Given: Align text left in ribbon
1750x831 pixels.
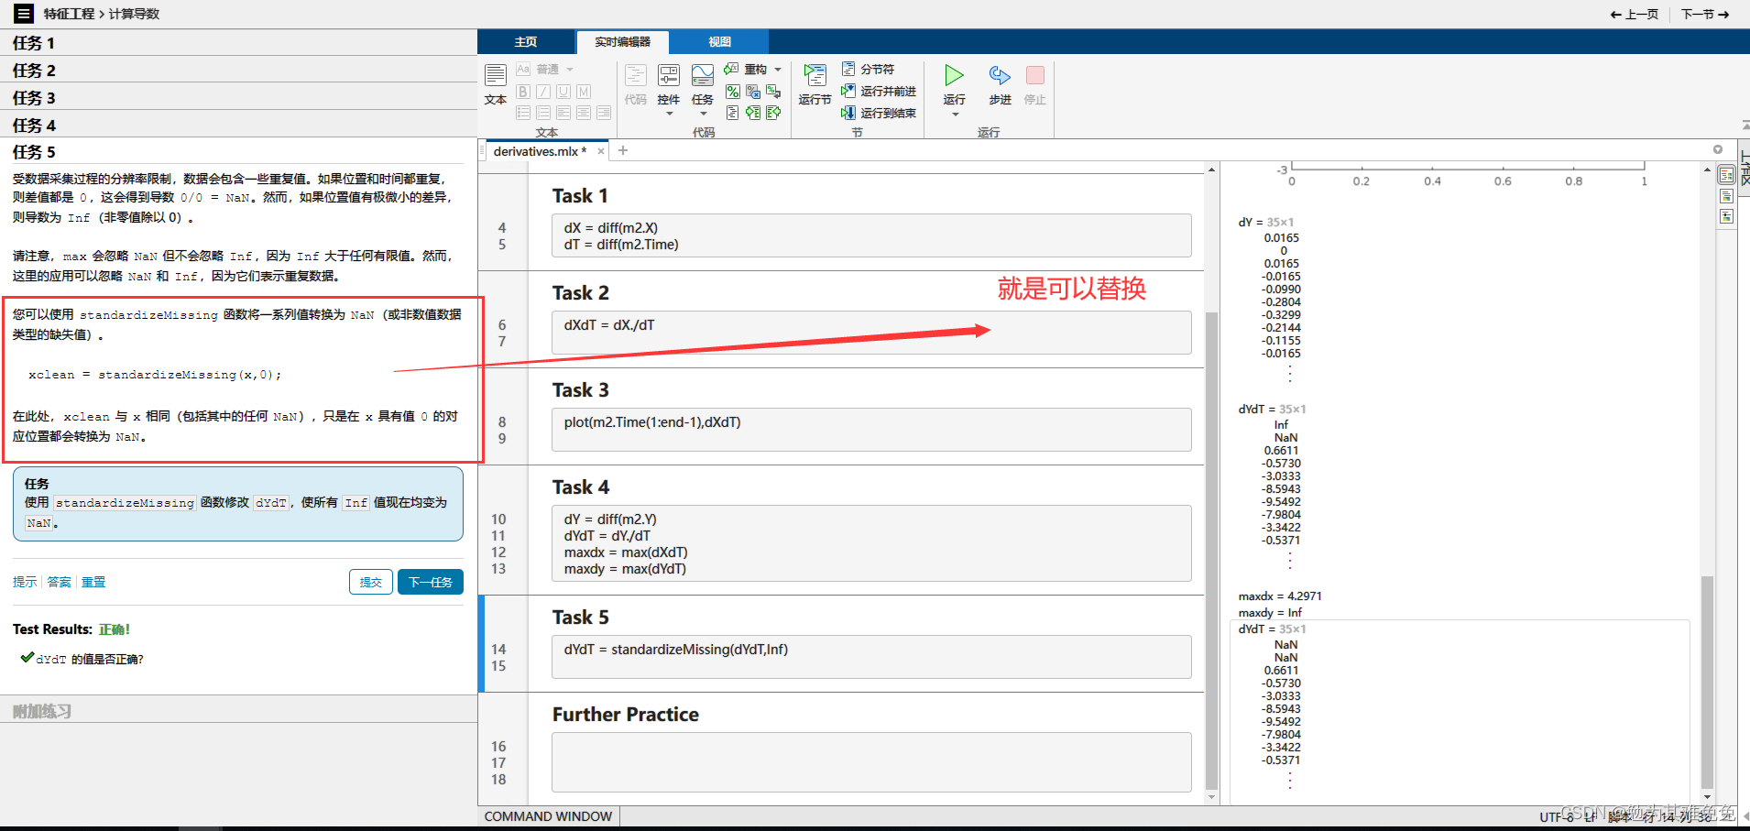Looking at the screenshot, I should [563, 113].
